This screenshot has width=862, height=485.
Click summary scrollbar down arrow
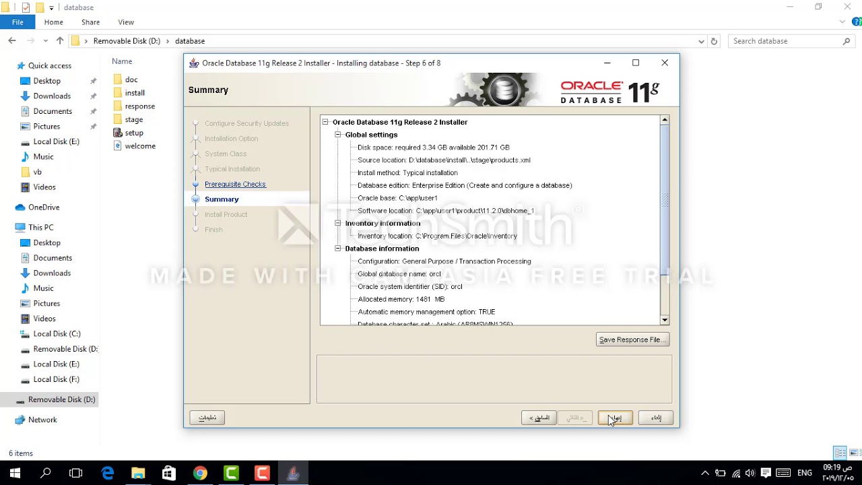click(665, 320)
